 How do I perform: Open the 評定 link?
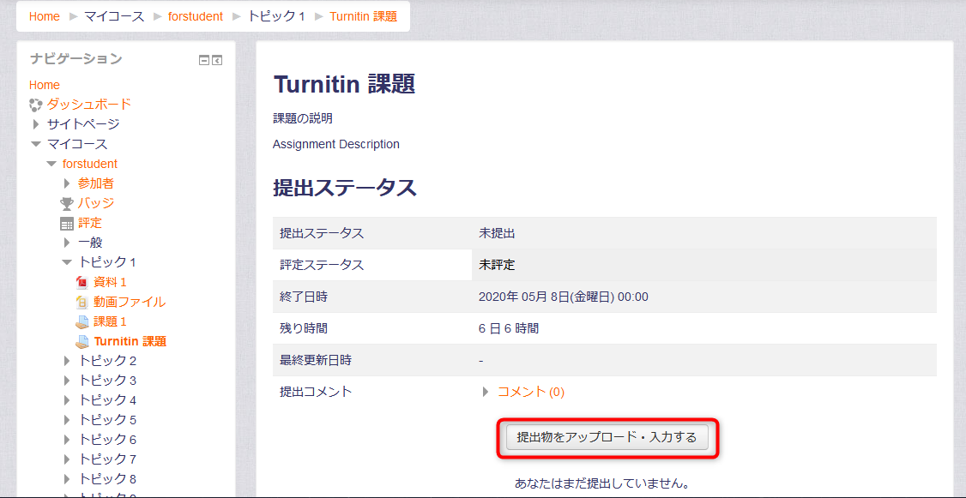(90, 223)
